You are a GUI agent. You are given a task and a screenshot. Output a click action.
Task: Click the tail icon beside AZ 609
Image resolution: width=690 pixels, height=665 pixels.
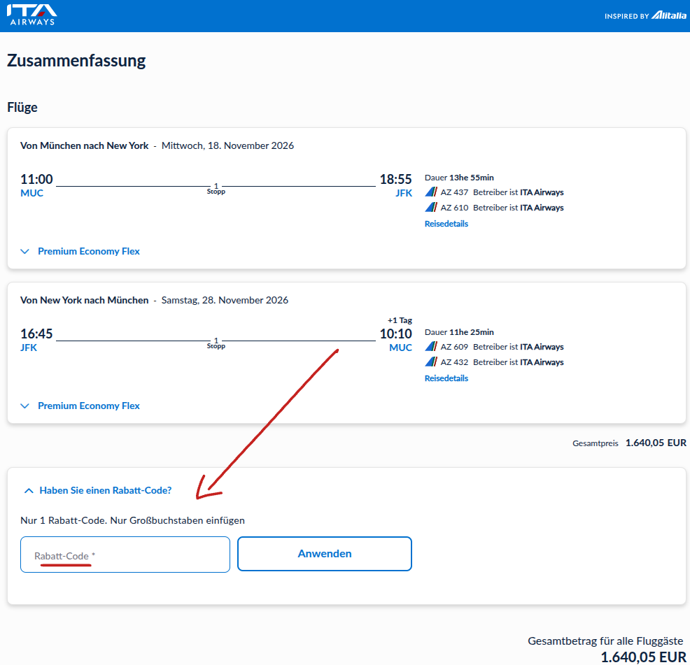pos(431,347)
